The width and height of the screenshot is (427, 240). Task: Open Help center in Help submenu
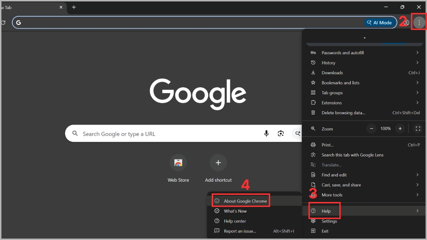coord(254,221)
